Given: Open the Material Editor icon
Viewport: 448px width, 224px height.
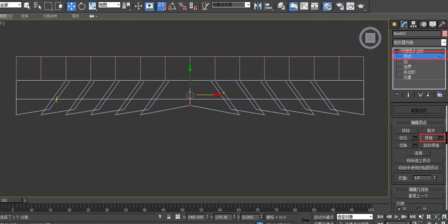Looking at the screenshot, I should 327,6.
